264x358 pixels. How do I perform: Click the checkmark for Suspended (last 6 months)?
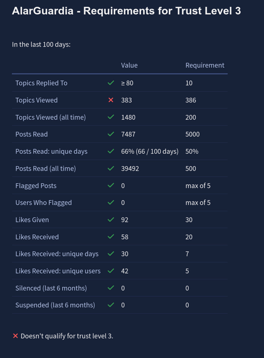(x=111, y=305)
